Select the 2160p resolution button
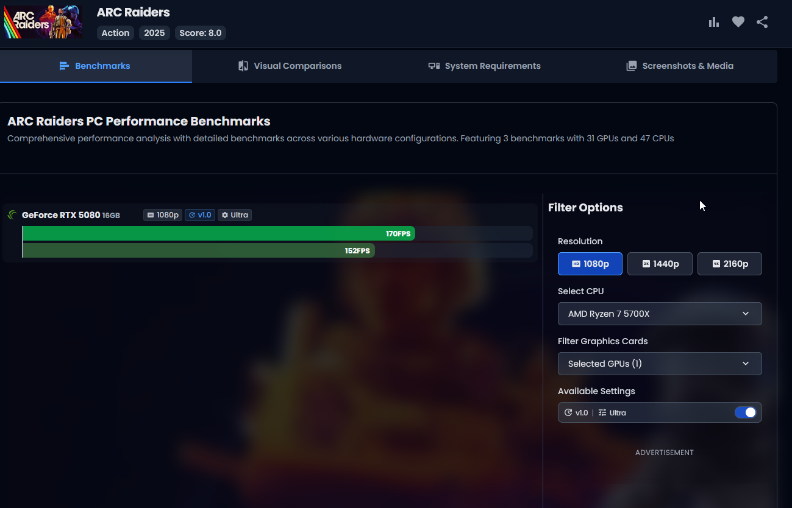The height and width of the screenshot is (508, 792). point(730,264)
